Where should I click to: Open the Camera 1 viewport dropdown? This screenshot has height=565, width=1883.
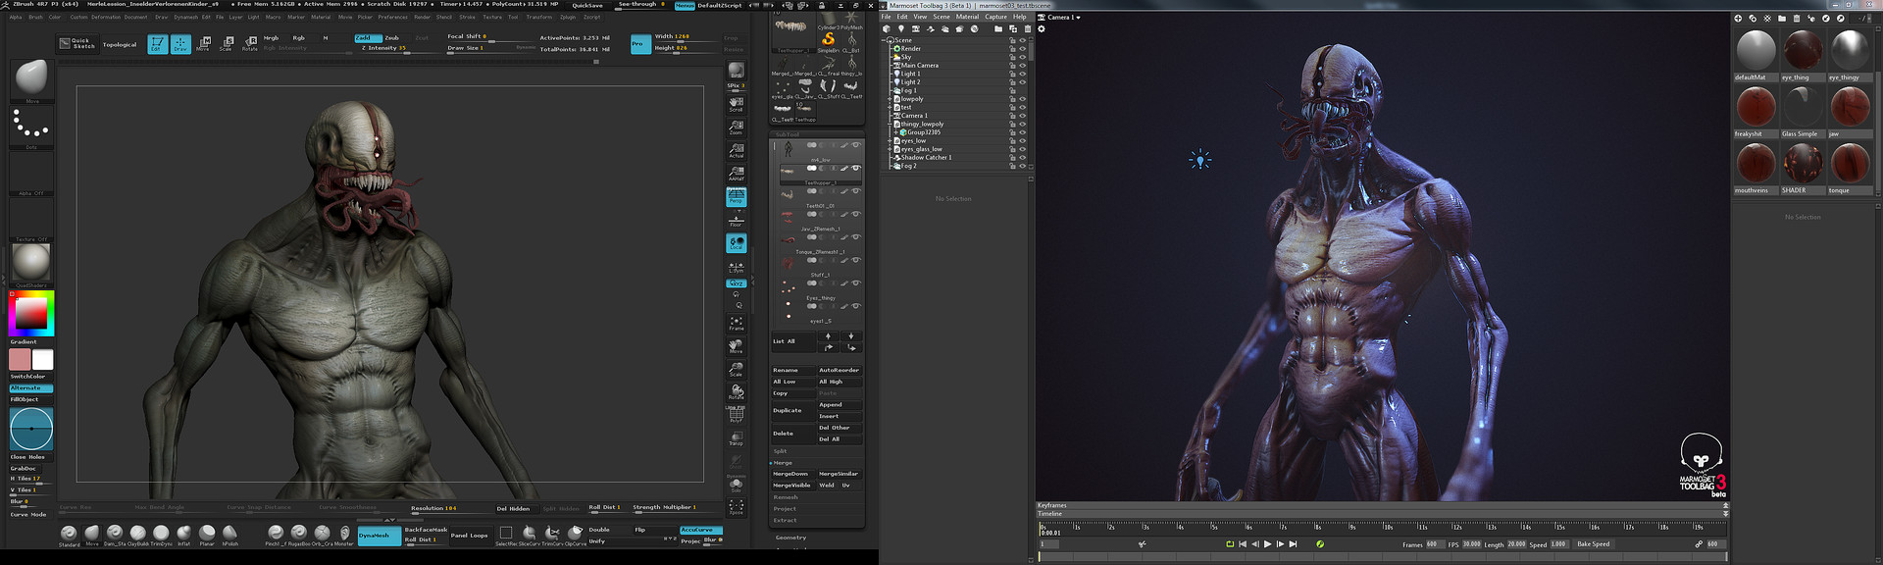coord(1059,17)
